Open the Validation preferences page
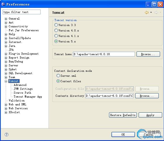This screenshot has width=164, height=141. click(17, 100)
